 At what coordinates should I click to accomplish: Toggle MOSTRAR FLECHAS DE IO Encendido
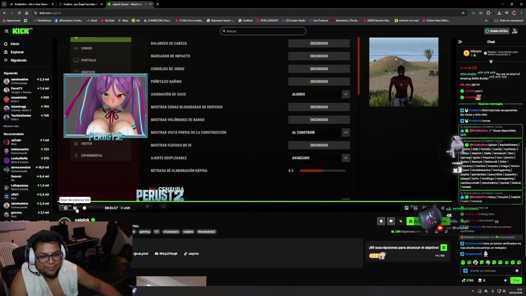[x=319, y=145]
